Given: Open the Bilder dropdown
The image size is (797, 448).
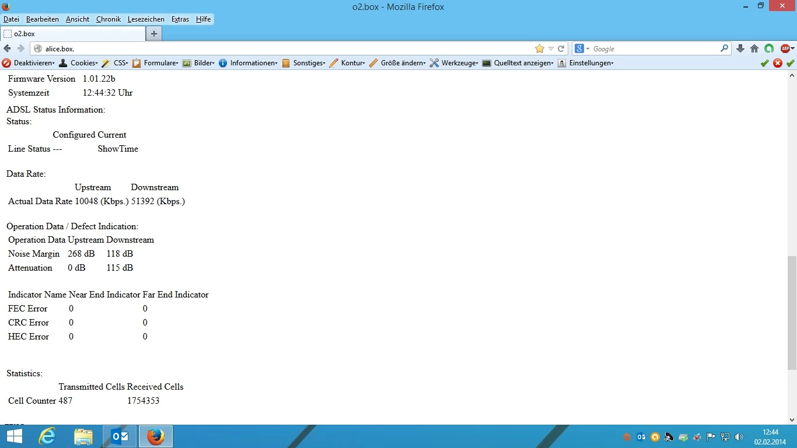Looking at the screenshot, I should (x=198, y=63).
